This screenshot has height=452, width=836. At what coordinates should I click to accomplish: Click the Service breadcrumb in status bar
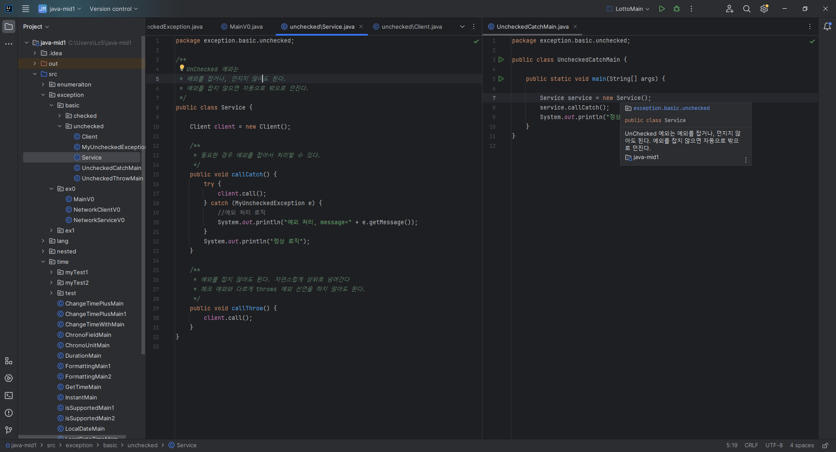[182, 445]
